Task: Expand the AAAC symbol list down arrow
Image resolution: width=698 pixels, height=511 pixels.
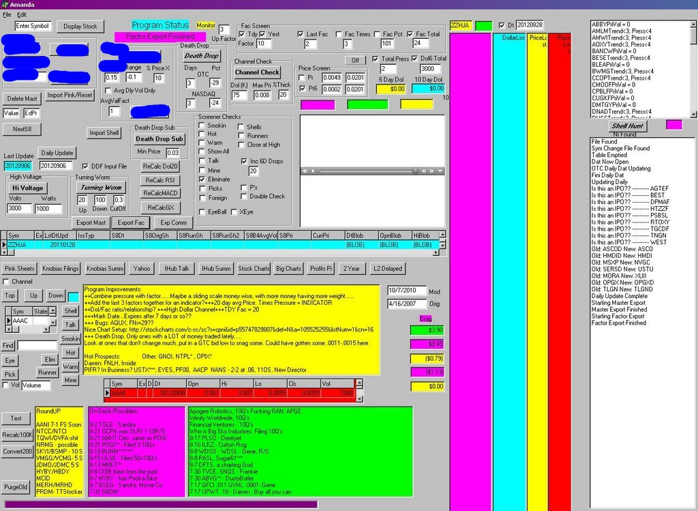Action: tap(53, 321)
